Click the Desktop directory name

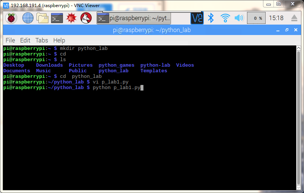click(x=14, y=65)
